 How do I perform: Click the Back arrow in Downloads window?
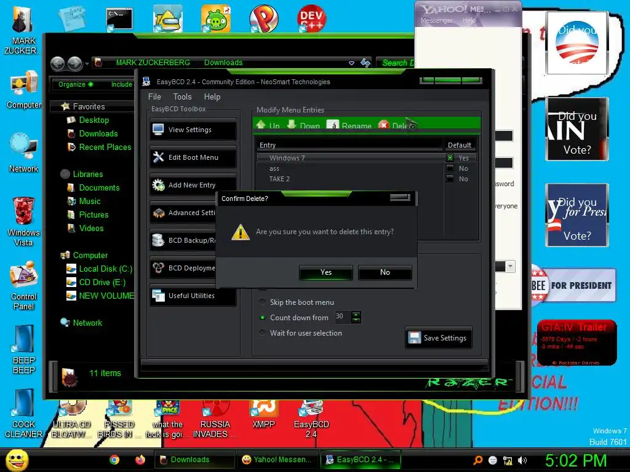coord(57,63)
